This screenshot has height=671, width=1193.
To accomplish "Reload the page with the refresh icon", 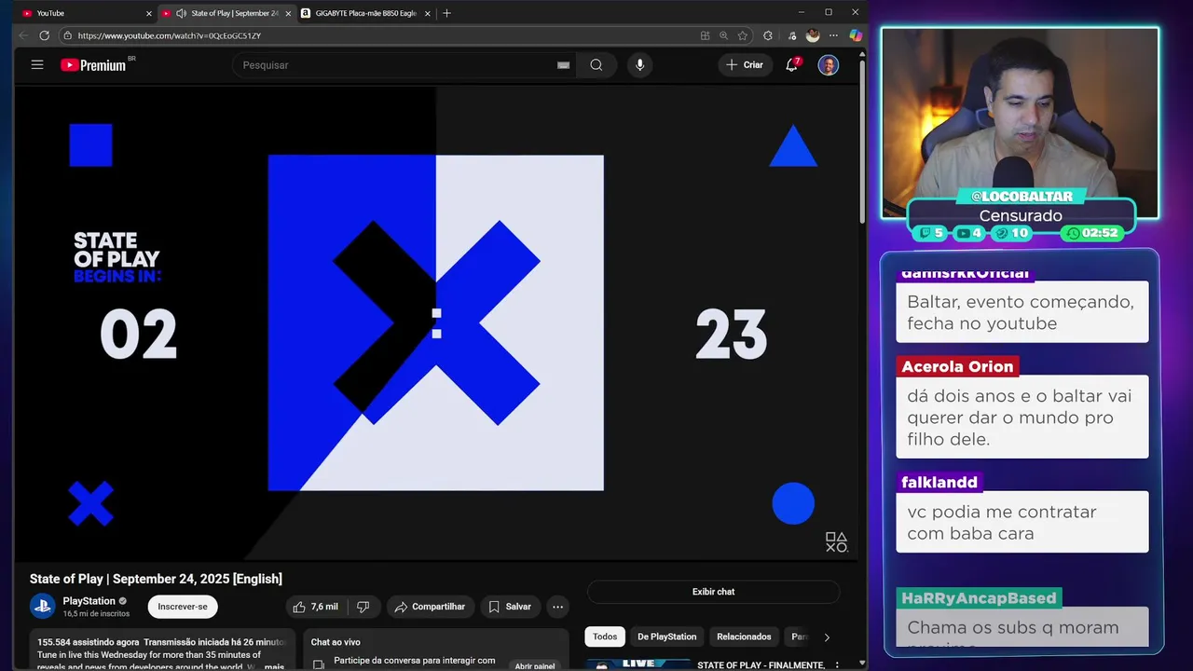I will (44, 35).
